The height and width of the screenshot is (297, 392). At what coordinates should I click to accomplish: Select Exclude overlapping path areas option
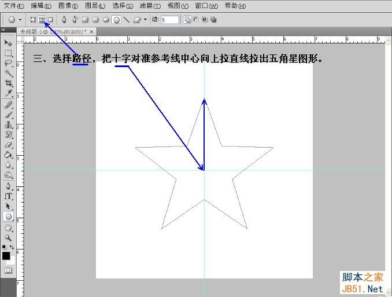pyautogui.click(x=213, y=20)
